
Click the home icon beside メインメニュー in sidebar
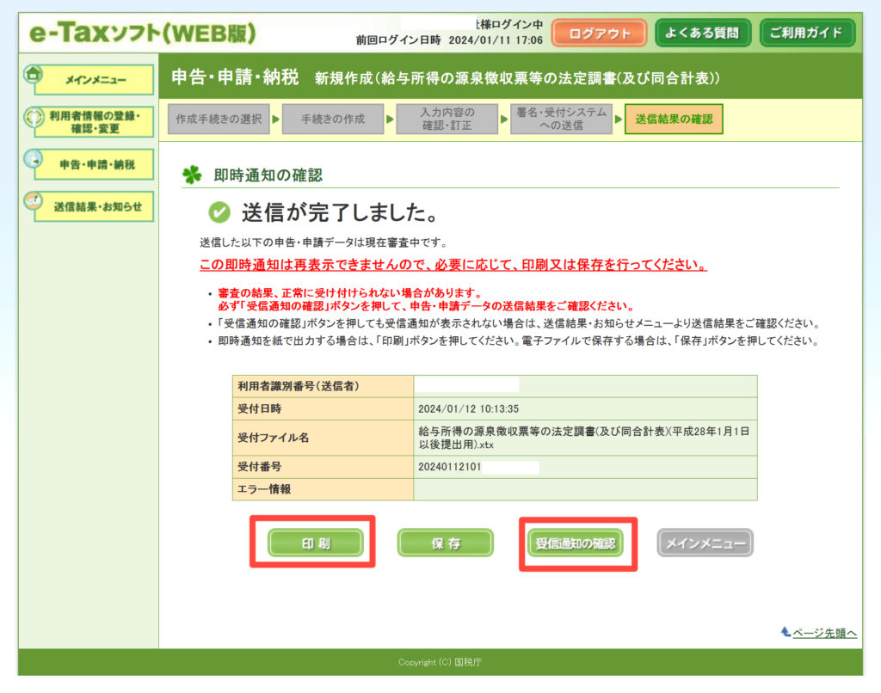(x=34, y=75)
